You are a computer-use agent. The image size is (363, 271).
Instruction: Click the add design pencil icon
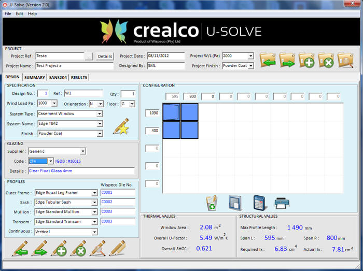pos(59,248)
